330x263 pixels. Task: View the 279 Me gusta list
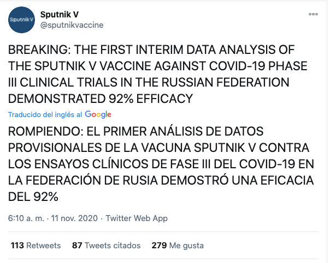[178, 246]
